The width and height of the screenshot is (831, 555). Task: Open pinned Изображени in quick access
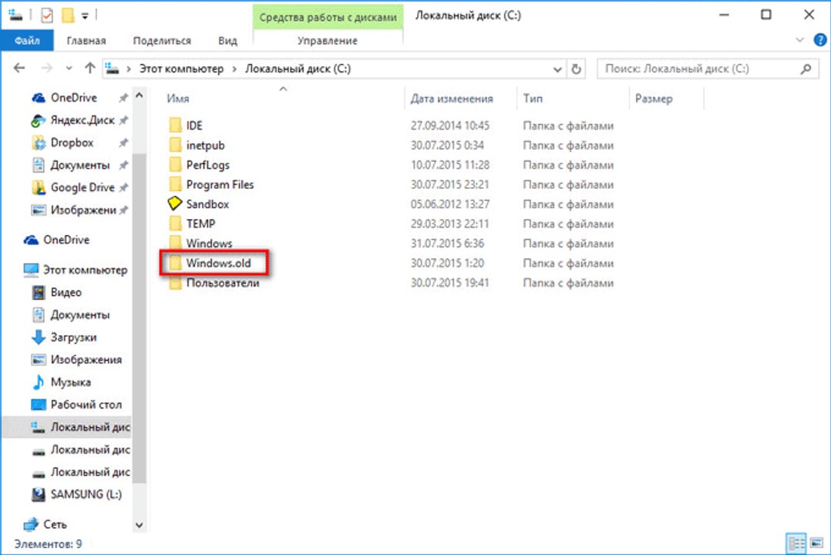click(82, 210)
